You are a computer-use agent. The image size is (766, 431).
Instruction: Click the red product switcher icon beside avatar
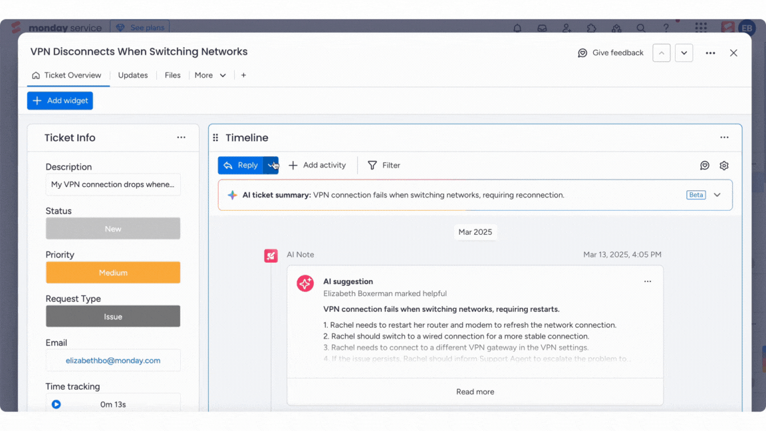tap(728, 28)
